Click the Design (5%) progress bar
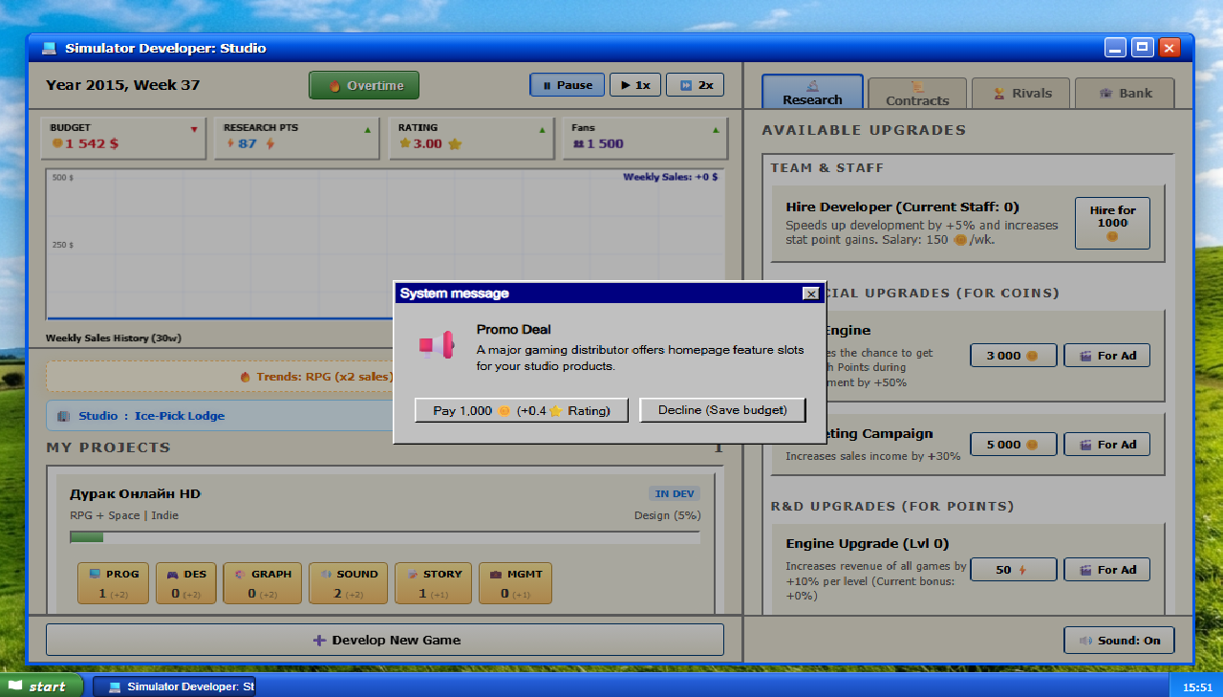Viewport: 1223px width, 697px height. 385,537
